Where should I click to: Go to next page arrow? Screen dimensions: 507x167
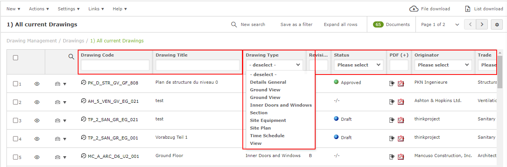pos(482,24)
